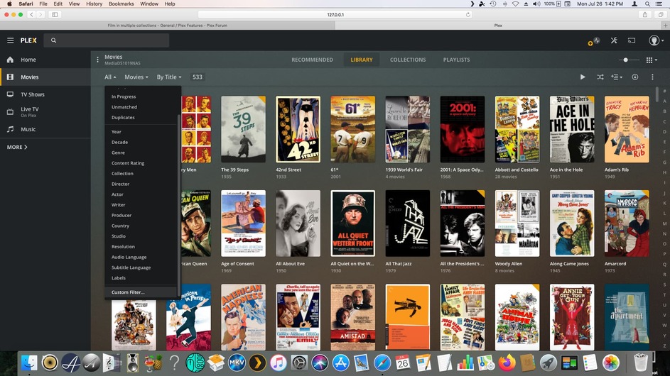670x376 pixels.
Task: Filter by Duplicates
Action: 141,117
